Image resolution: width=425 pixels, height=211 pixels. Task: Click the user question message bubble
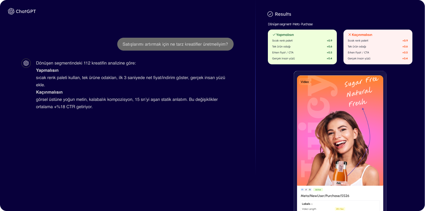pyautogui.click(x=175, y=44)
